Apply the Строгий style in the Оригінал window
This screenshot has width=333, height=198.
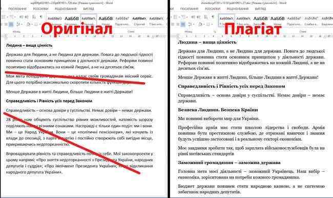tap(139, 21)
